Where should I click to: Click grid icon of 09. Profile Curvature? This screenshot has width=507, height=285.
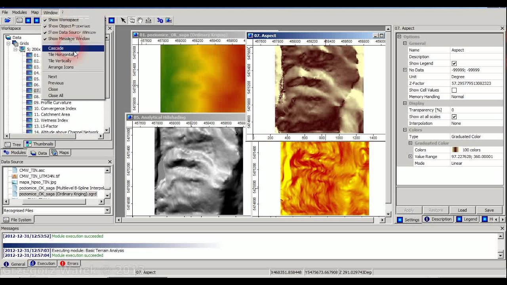29,103
